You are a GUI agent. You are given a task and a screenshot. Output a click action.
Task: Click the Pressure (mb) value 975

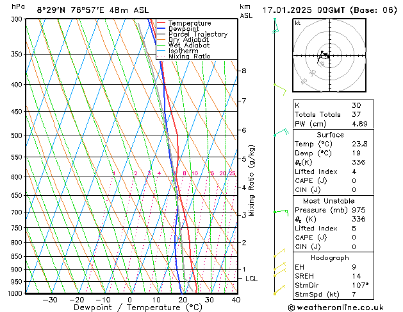[x=359, y=210]
